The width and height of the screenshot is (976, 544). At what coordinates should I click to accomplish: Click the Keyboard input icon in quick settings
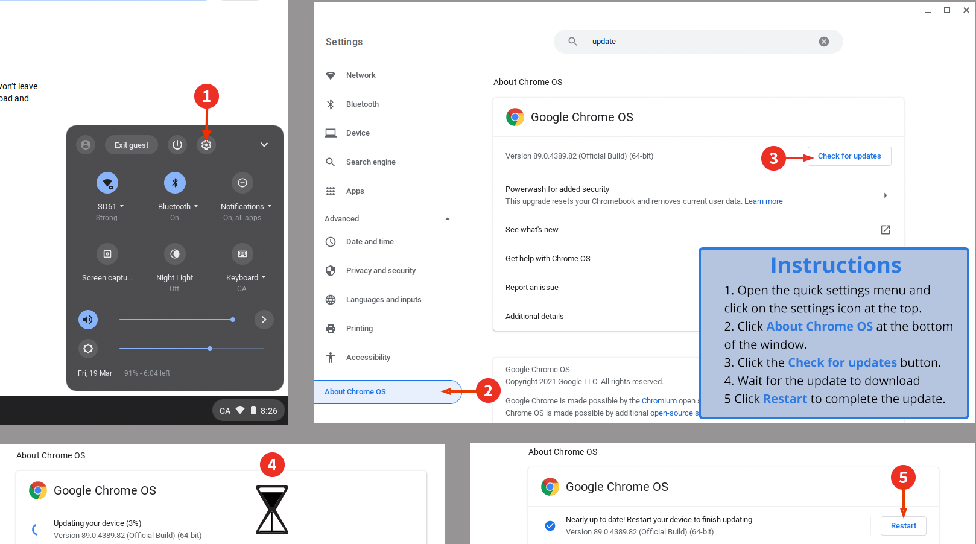(x=242, y=254)
